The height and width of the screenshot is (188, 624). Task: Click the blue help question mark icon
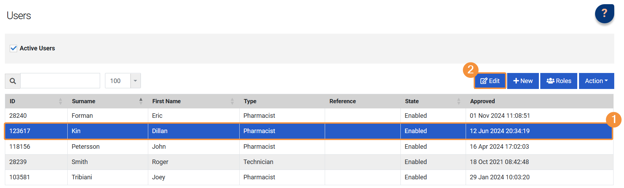[604, 14]
